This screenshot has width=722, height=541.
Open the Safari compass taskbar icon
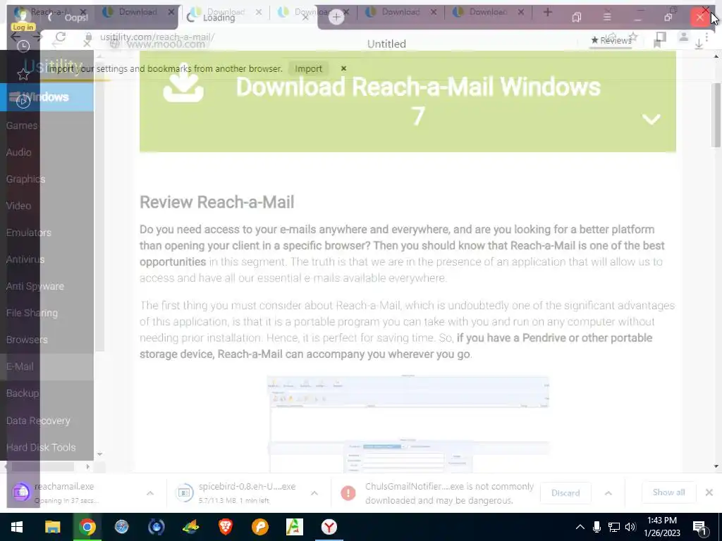121,527
